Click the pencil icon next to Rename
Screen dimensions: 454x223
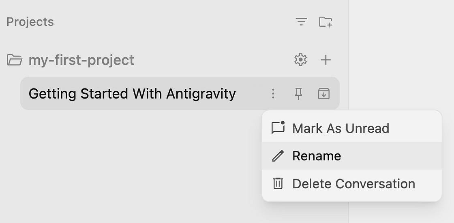[278, 156]
